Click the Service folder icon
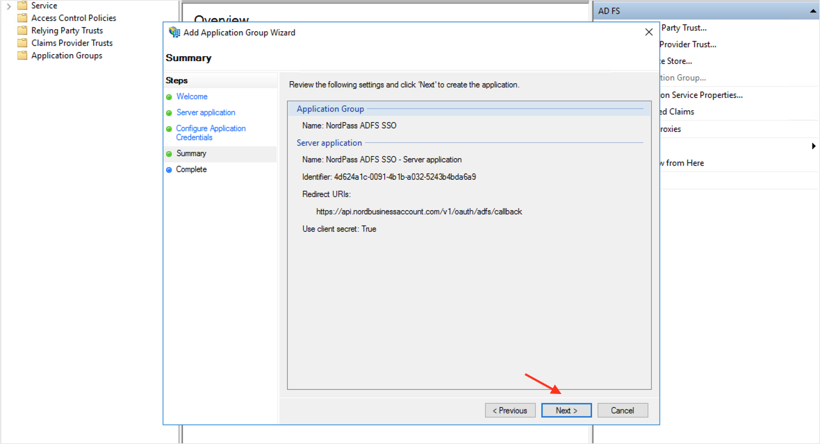The height and width of the screenshot is (444, 820). tap(22, 6)
